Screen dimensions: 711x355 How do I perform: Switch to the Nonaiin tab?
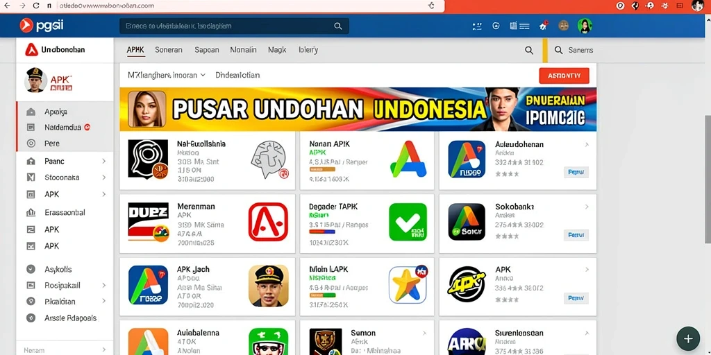point(244,50)
